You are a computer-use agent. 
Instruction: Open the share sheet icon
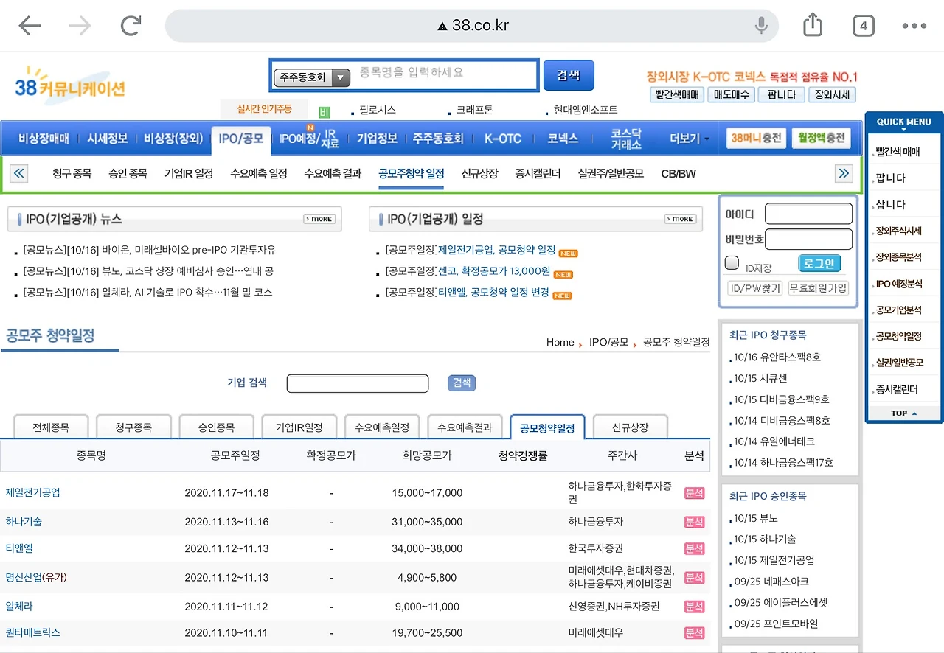(x=812, y=26)
